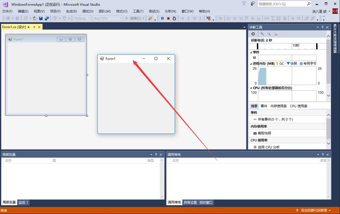Image resolution: width=340 pixels, height=214 pixels.
Task: Open the 分析(N) menu
Action: [x=170, y=11]
